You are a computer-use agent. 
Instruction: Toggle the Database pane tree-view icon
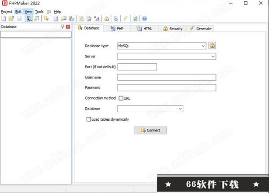[29, 18]
